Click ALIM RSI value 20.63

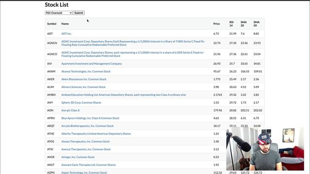point(232,87)
